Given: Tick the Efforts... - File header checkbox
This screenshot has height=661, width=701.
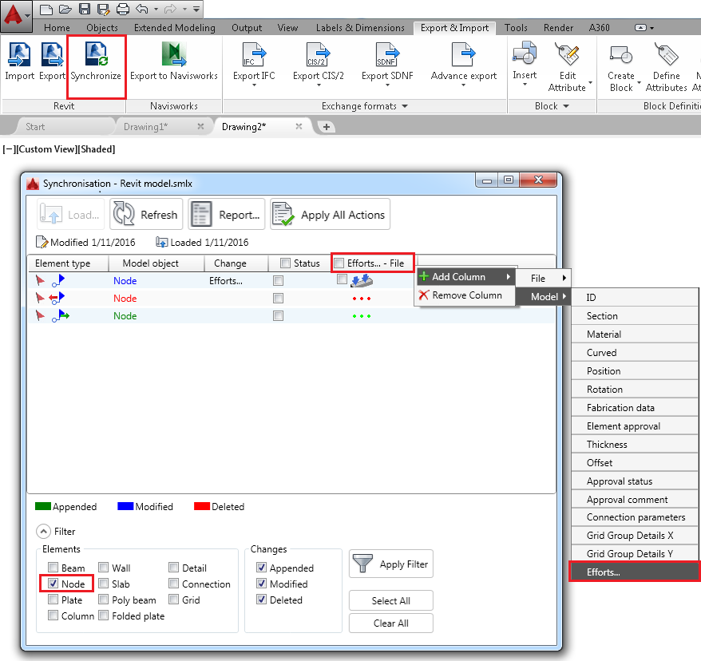Looking at the screenshot, I should [x=339, y=263].
